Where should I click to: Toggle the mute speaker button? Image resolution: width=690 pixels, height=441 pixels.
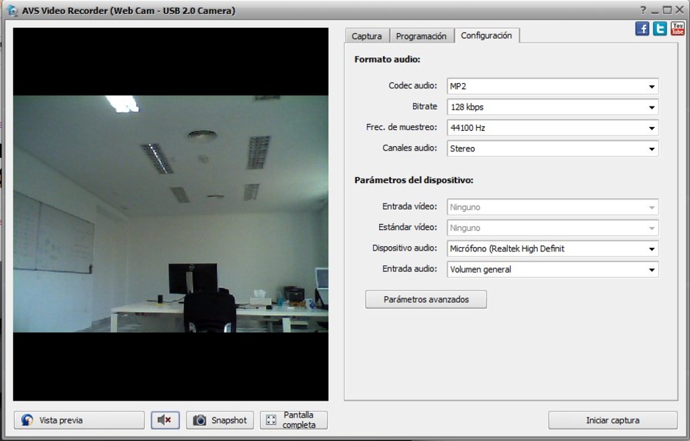point(165,420)
